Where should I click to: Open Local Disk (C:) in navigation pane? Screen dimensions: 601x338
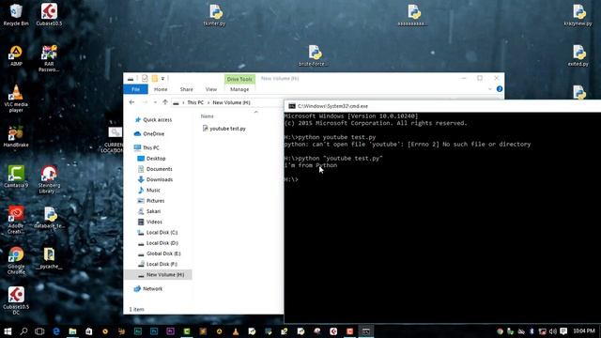158,233
